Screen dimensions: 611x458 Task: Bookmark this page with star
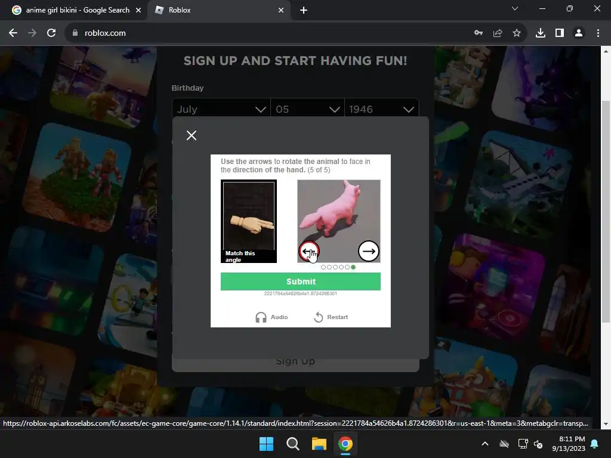(x=517, y=33)
